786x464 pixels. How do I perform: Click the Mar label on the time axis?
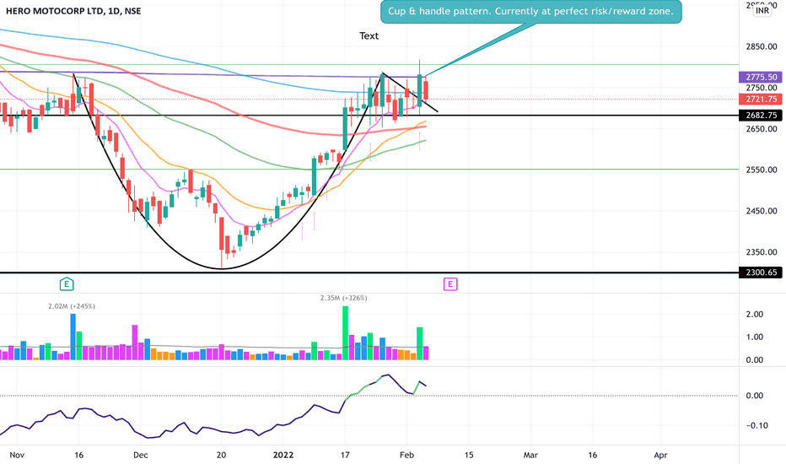click(530, 455)
